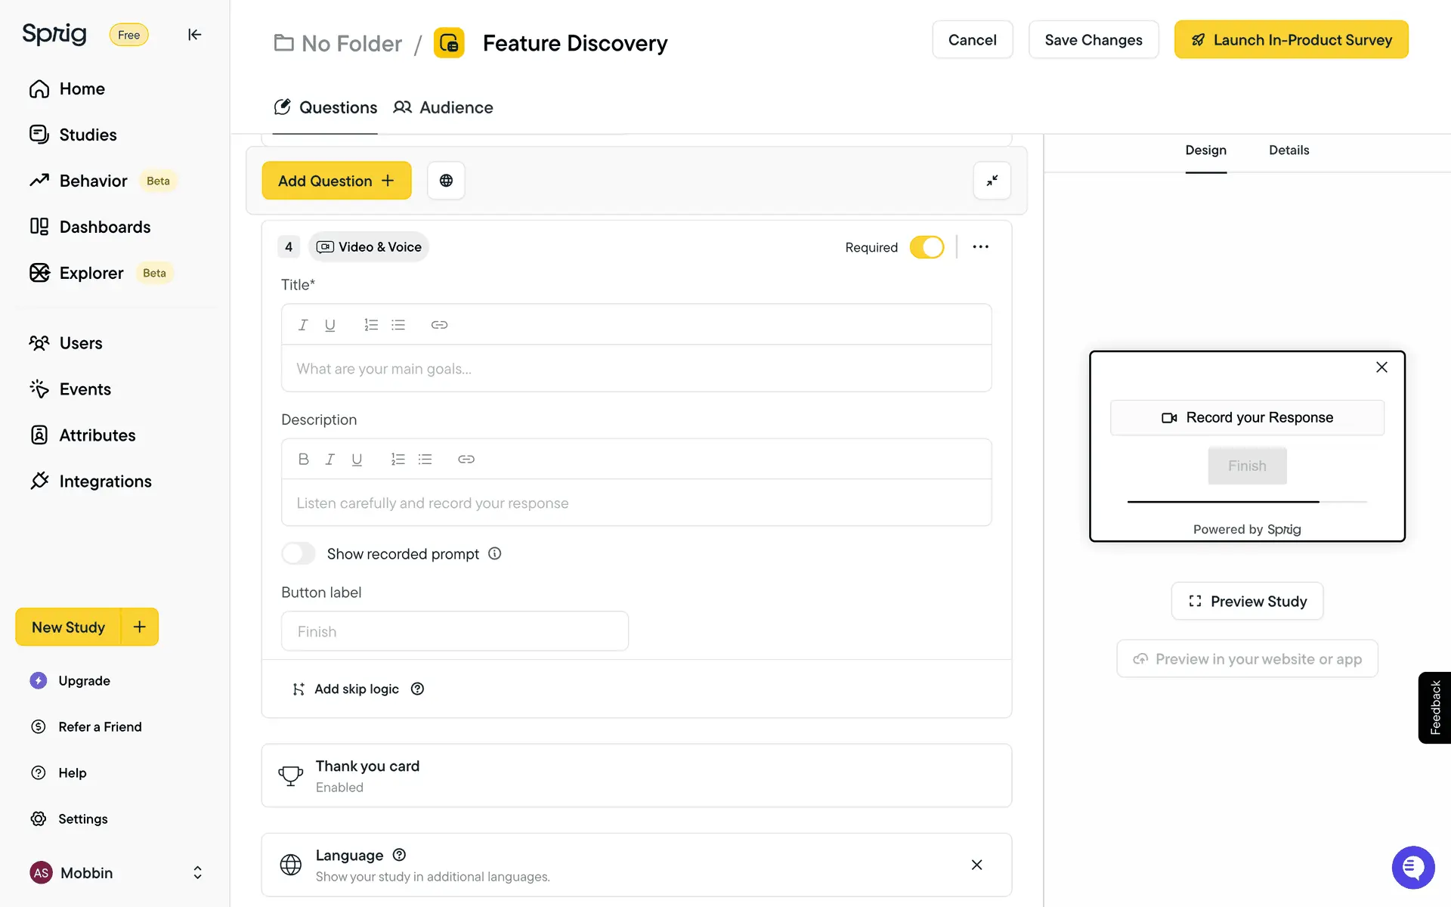Image resolution: width=1451 pixels, height=907 pixels.
Task: Enable Show recorded prompt toggle
Action: click(299, 553)
